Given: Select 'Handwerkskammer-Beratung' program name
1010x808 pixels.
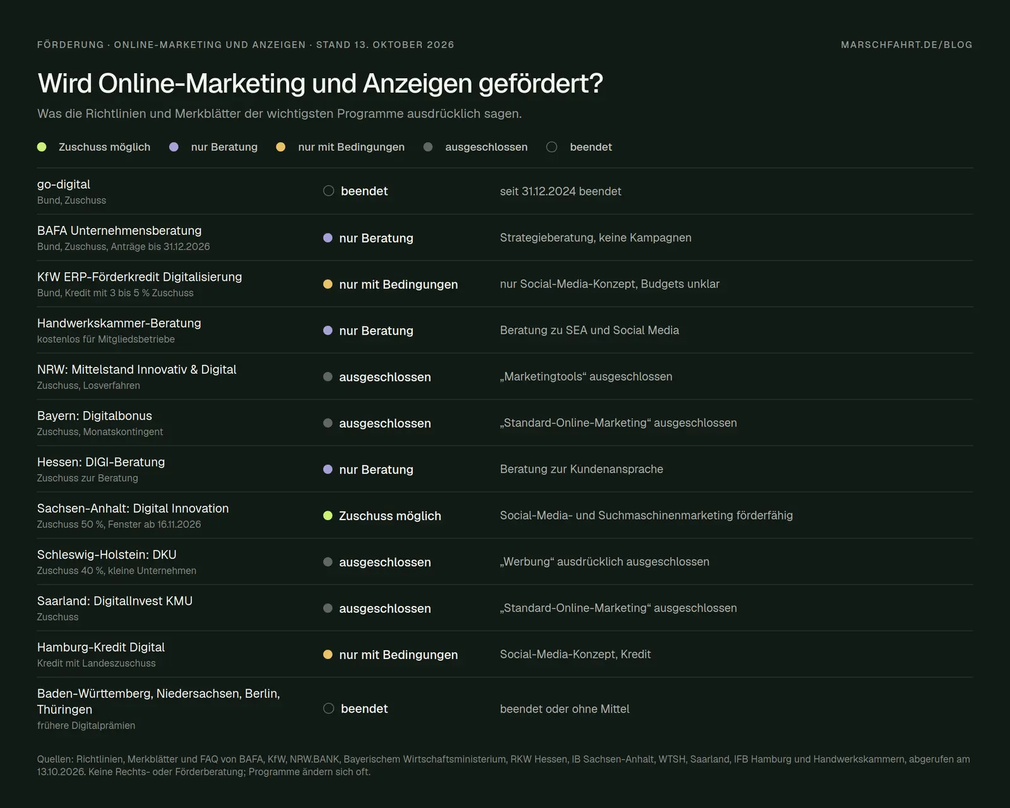Looking at the screenshot, I should click(119, 323).
